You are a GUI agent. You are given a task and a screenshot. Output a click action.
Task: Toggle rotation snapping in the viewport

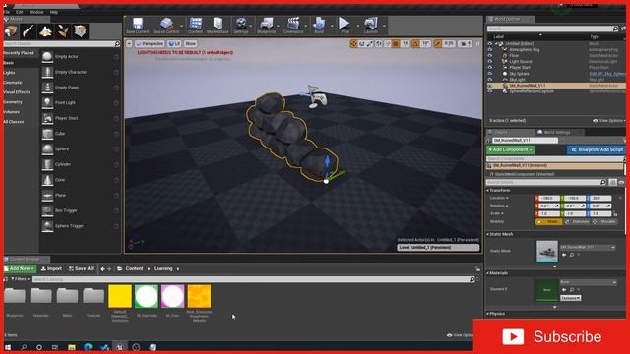[x=415, y=43]
